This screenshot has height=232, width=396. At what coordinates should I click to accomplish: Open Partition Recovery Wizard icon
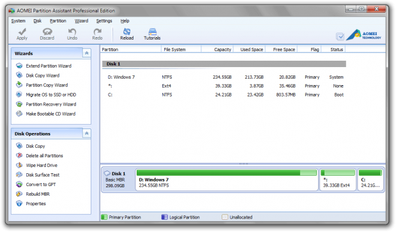tap(19, 104)
